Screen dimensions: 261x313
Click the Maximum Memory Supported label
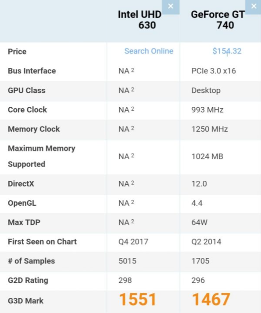click(41, 156)
